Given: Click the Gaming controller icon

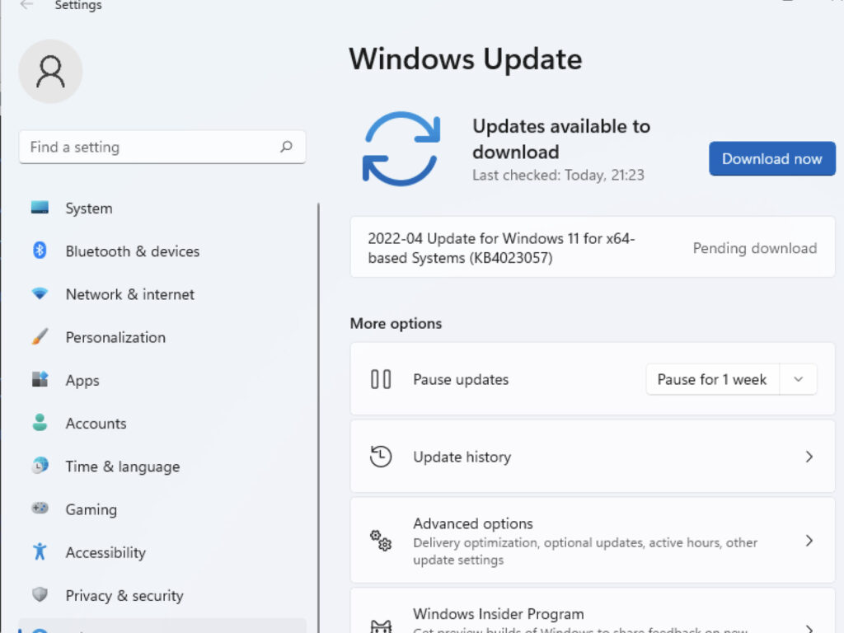Looking at the screenshot, I should pos(40,509).
